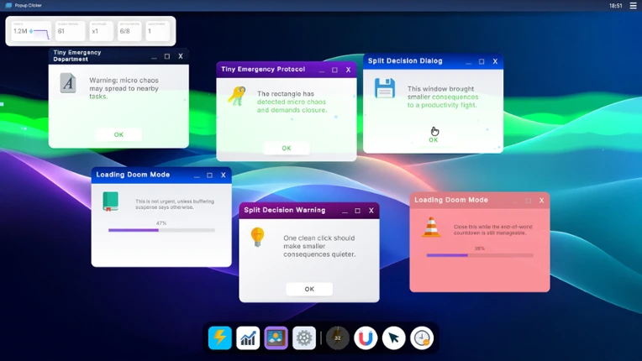Screen dimensions: 642x361
Task: Click the font letter A icon in Tiny Emergency Department
Action: (x=68, y=83)
